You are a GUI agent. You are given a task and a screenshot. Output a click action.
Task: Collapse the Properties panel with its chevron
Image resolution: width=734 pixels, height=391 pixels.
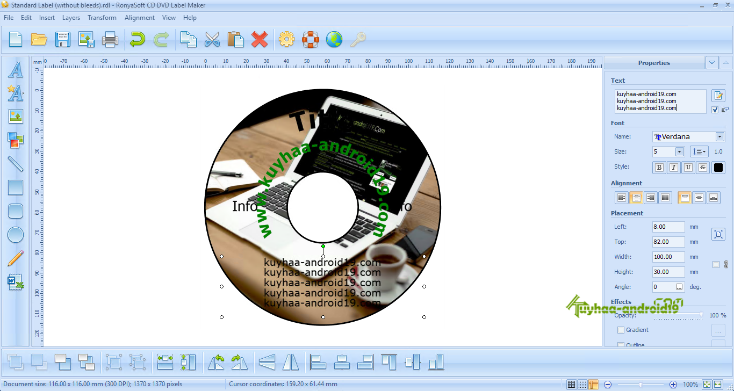pyautogui.click(x=712, y=62)
